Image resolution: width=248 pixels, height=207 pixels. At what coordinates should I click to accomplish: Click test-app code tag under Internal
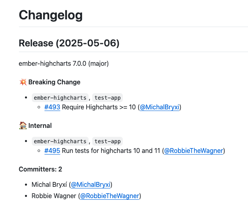point(107,141)
